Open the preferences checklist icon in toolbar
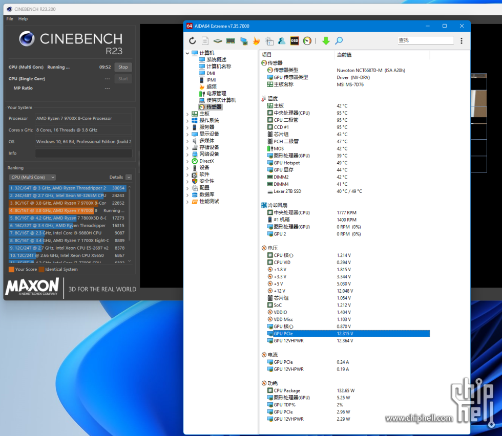The image size is (502, 436). 269,40
